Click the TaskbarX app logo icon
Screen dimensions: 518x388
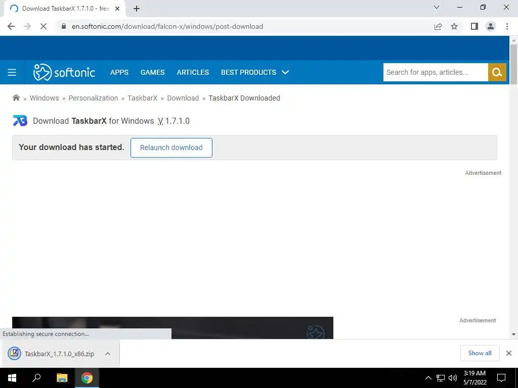(x=20, y=121)
